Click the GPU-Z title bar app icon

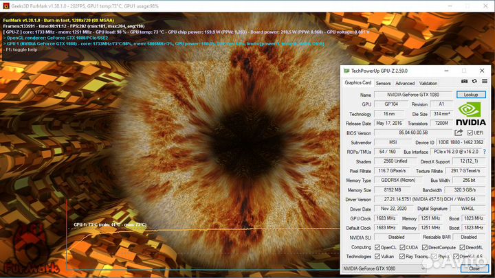pyautogui.click(x=346, y=70)
